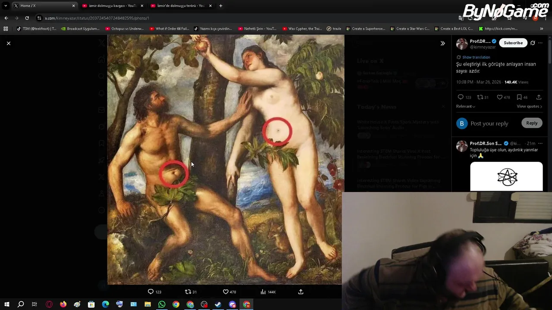Open OBS Studio on the taskbar
This screenshot has height=310, width=552.
click(x=204, y=304)
